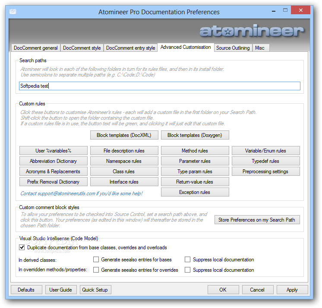Maximize the preferences window
The height and width of the screenshot is (308, 322).
point(285,10)
